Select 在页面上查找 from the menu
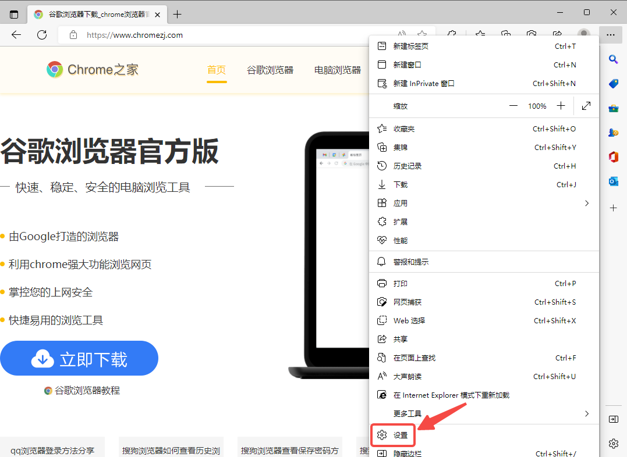The width and height of the screenshot is (627, 457). 484,358
